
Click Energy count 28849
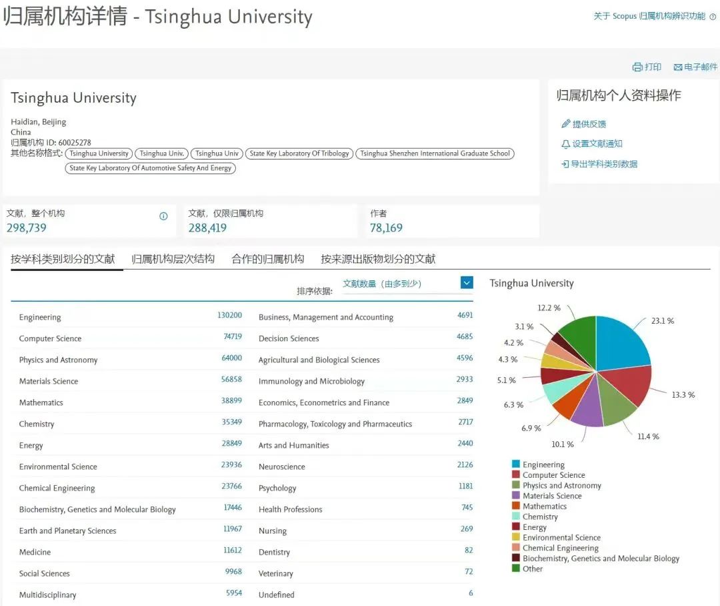[x=232, y=443]
